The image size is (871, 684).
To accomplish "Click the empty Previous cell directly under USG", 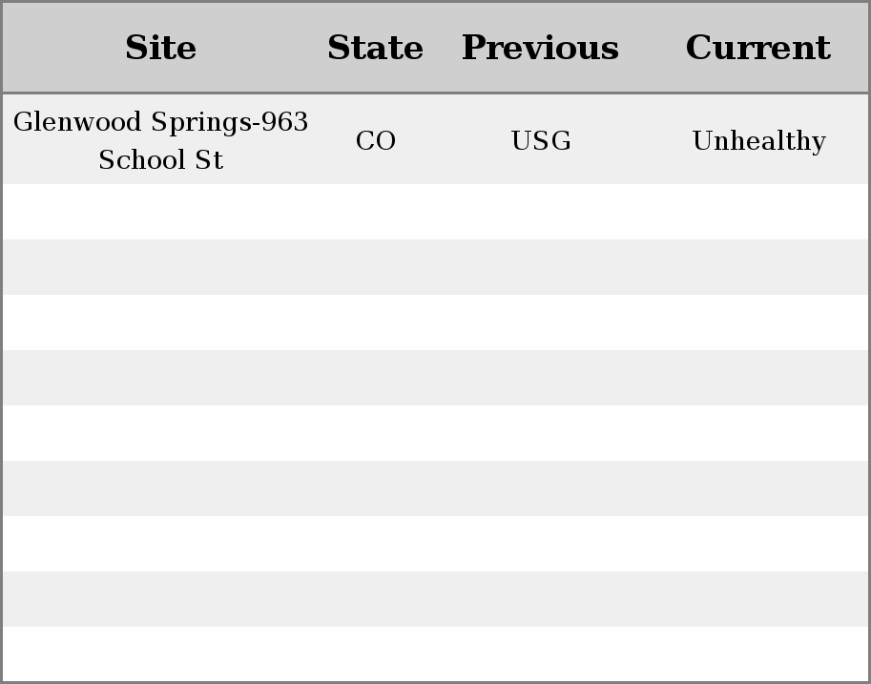I will pos(541,212).
